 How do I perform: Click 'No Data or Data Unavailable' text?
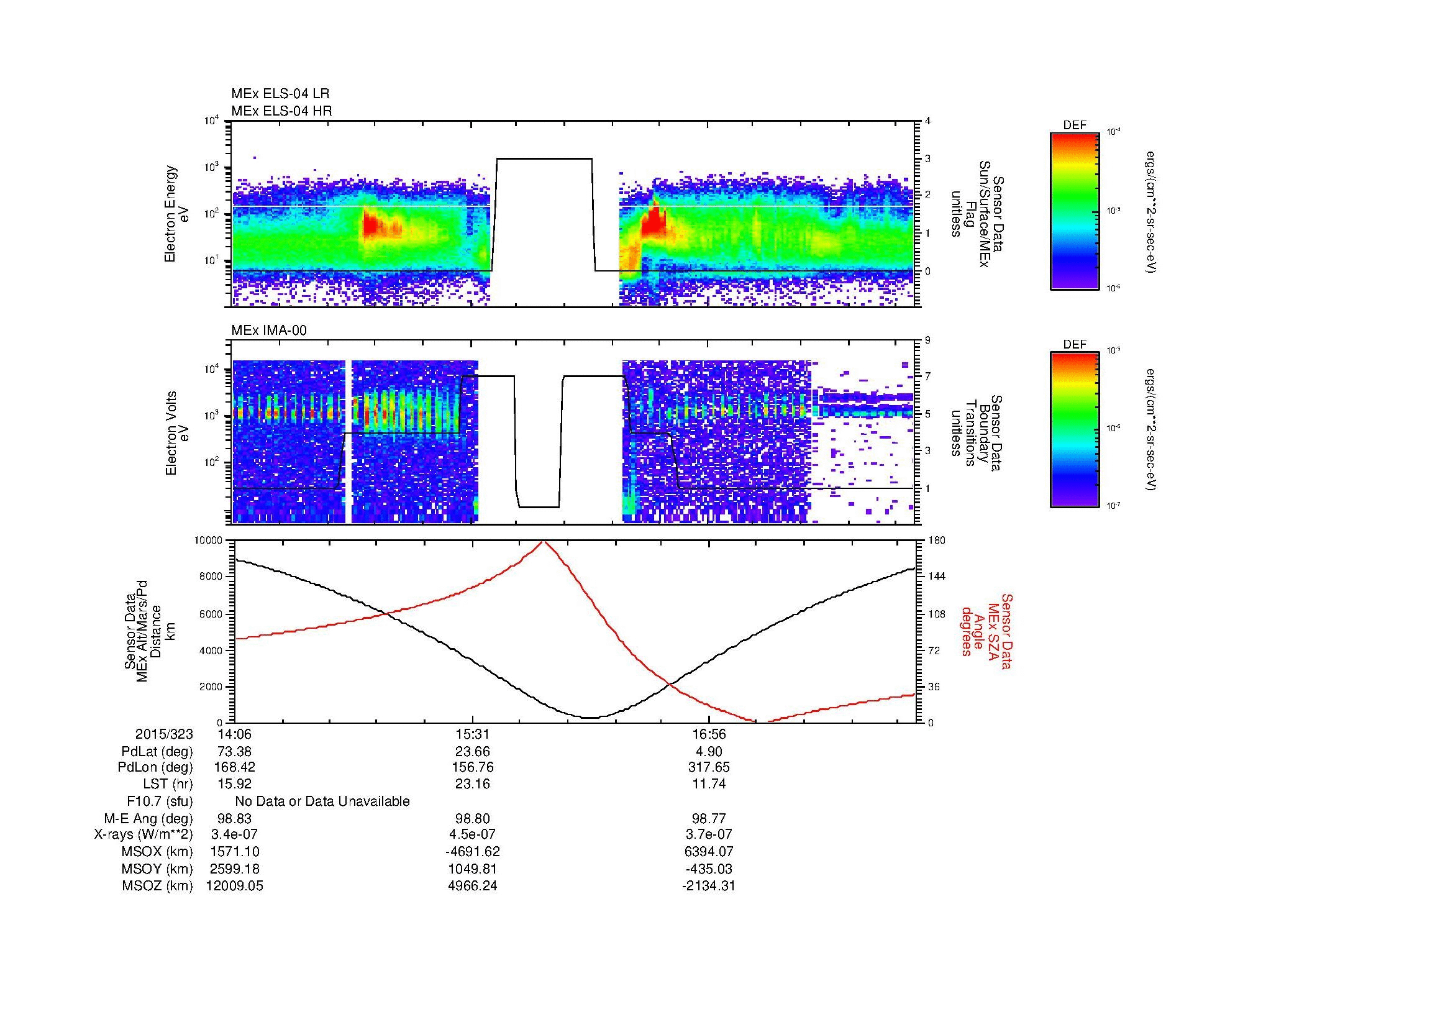(322, 801)
